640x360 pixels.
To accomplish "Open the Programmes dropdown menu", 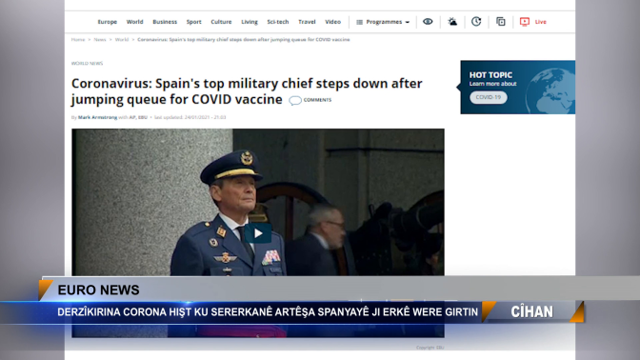I will pyautogui.click(x=383, y=22).
